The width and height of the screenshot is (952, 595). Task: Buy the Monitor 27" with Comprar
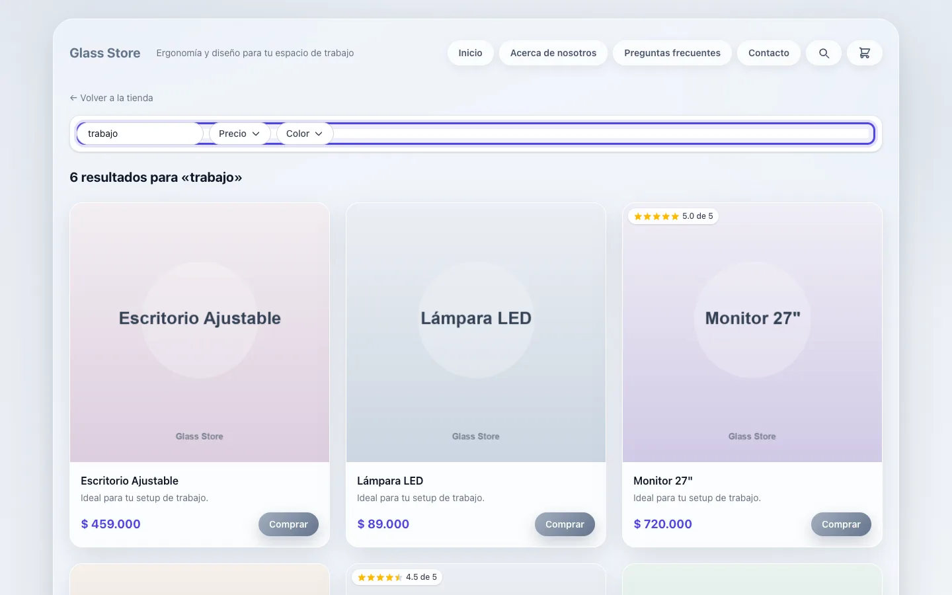coord(841,524)
